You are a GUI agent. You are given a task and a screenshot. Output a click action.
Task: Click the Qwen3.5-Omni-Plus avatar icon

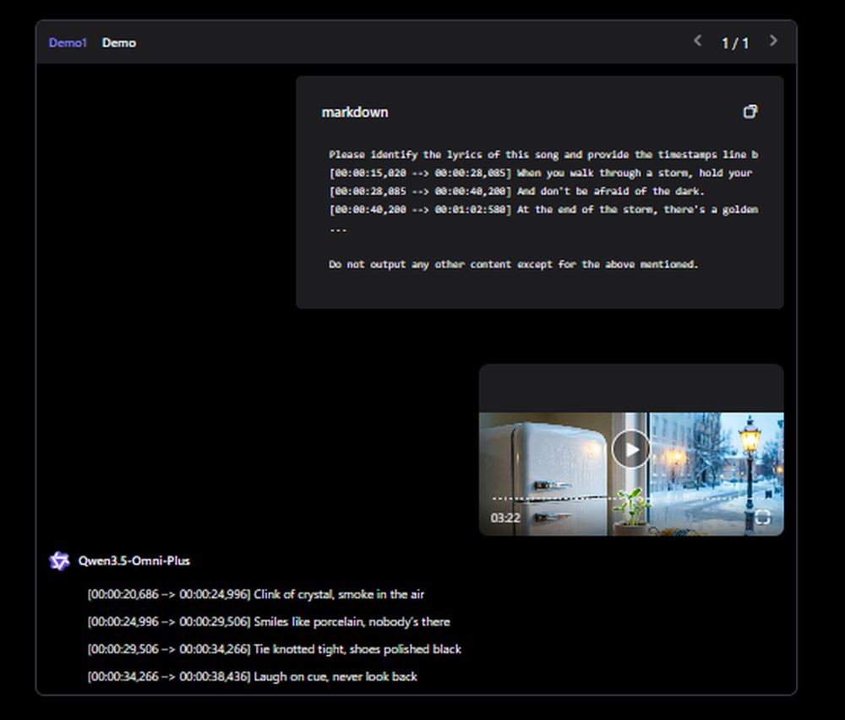tap(59, 560)
